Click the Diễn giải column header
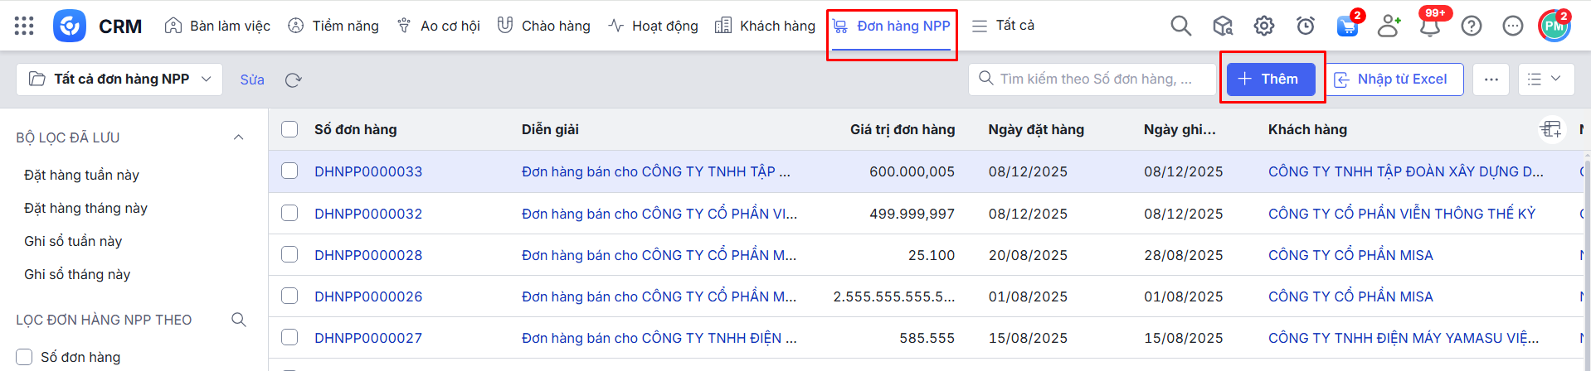This screenshot has height=371, width=1591. [x=550, y=129]
